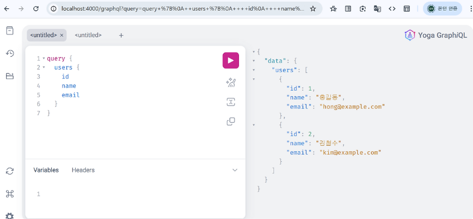Screen dimensions: 473x219
Task: Click the "id" field in the query
Action: [x=65, y=77]
